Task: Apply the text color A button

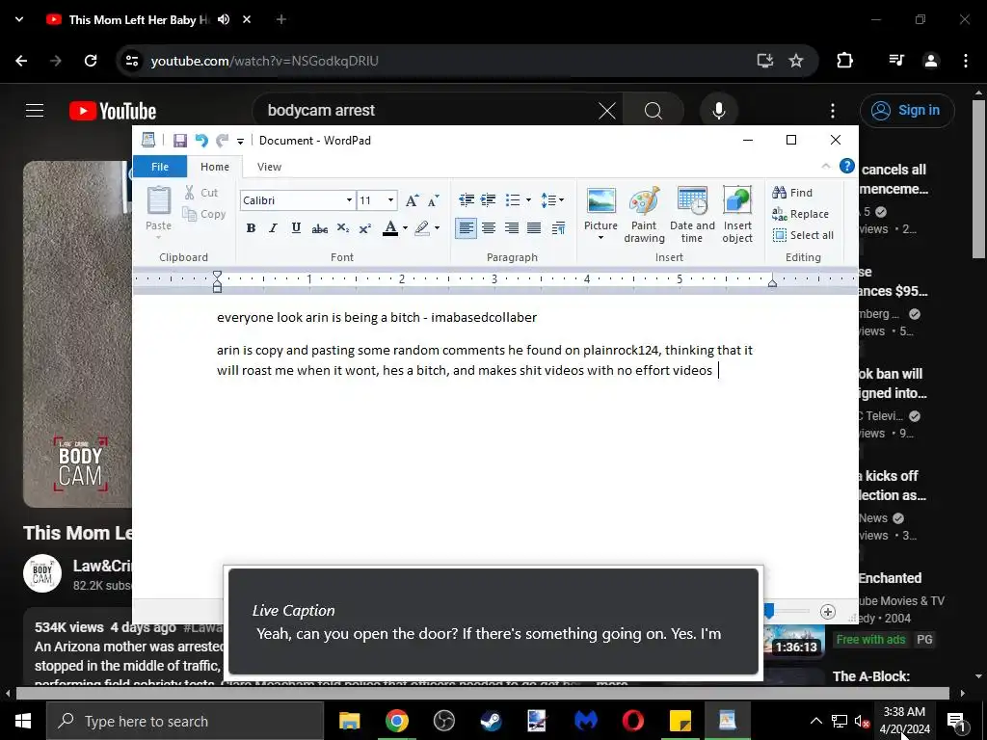Action: 390,227
